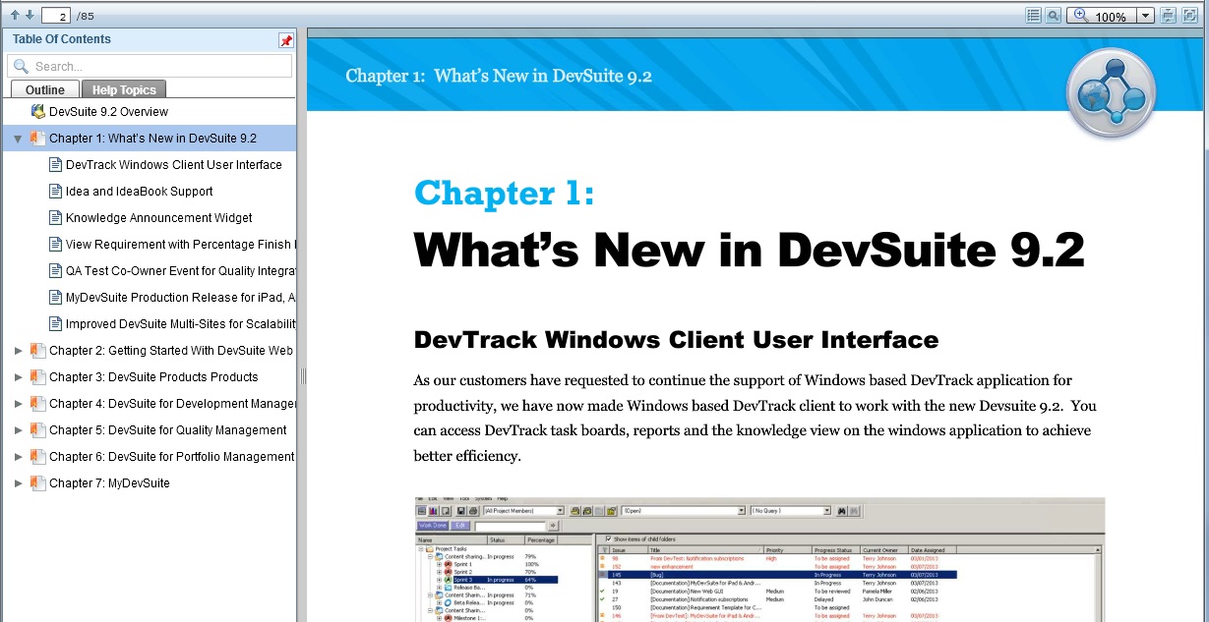
Task: Collapse Chapter 1 tree node
Action: 18,139
